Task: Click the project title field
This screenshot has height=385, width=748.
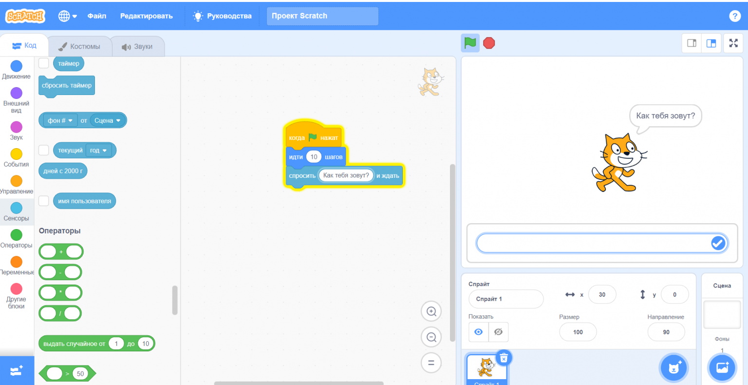Action: click(322, 16)
